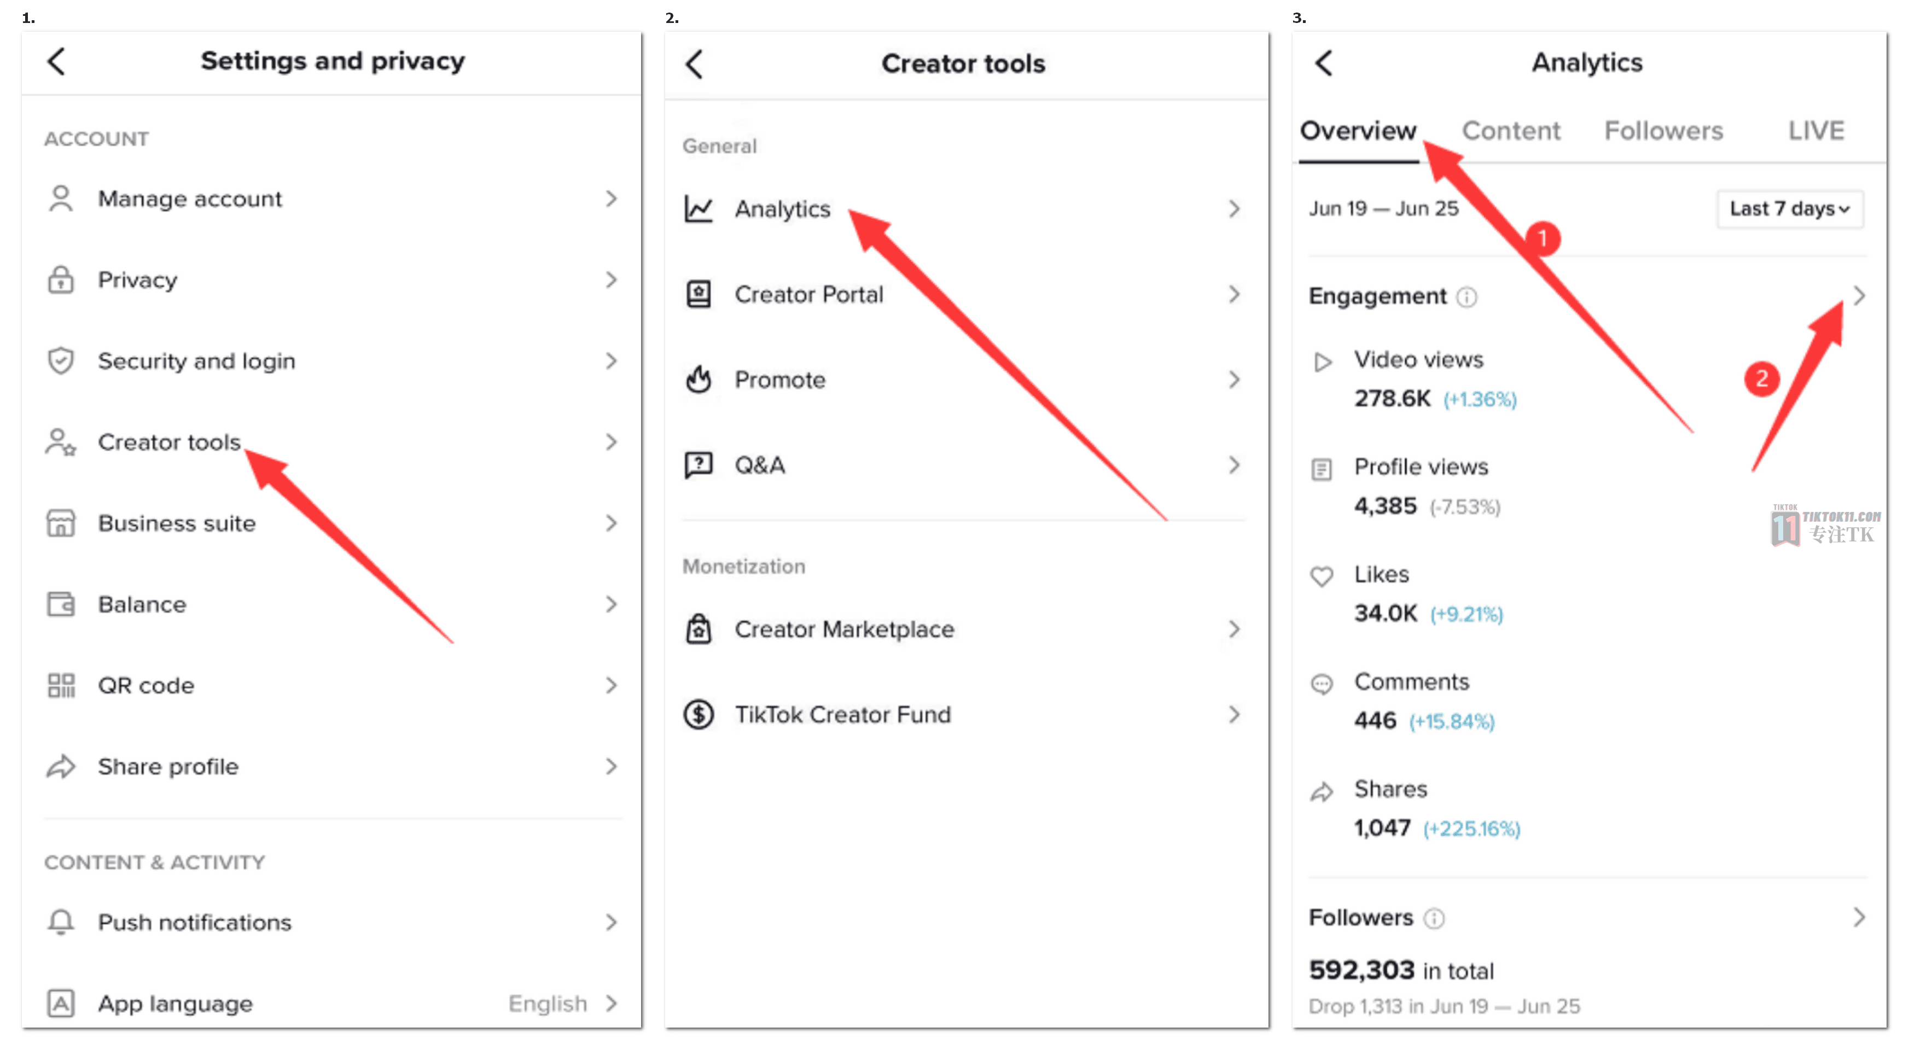
Task: Open the Manage account menu item
Action: point(331,199)
